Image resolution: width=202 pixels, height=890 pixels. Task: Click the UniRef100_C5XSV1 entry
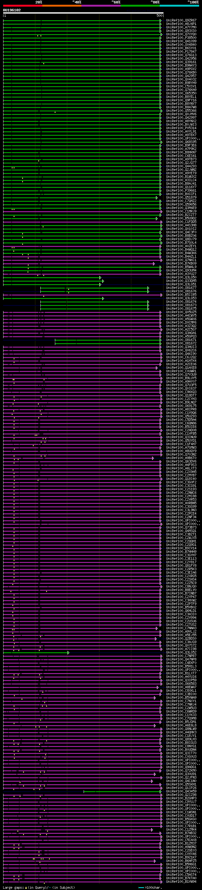181,87
